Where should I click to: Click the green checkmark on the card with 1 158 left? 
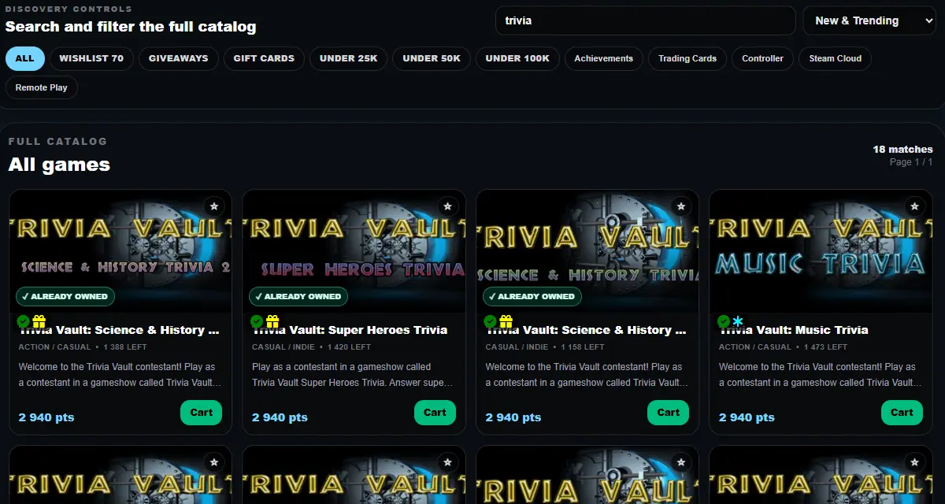pos(490,321)
